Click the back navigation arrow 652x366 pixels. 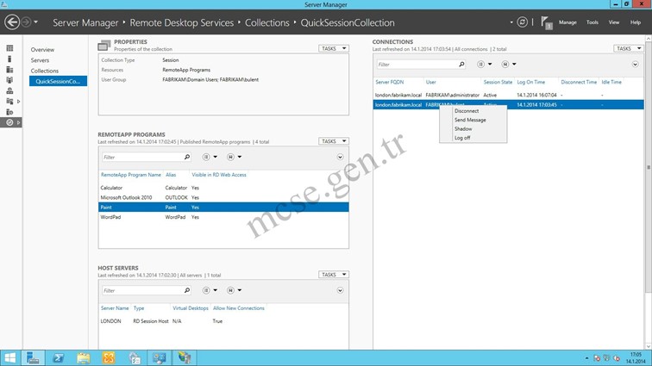tap(12, 22)
